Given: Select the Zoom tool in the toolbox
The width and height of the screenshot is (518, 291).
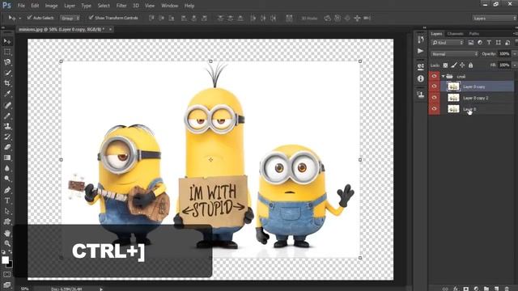Looking at the screenshot, I should (7, 243).
